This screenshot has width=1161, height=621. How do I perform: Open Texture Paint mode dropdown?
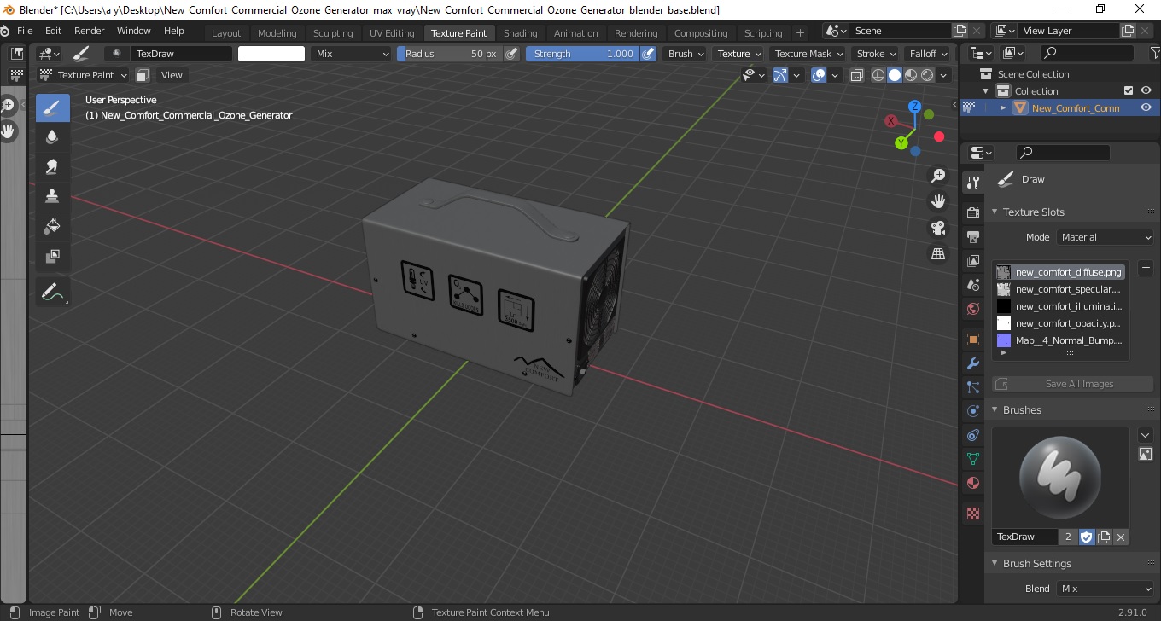84,75
